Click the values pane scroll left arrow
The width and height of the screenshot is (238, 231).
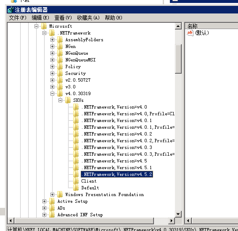click(x=188, y=220)
